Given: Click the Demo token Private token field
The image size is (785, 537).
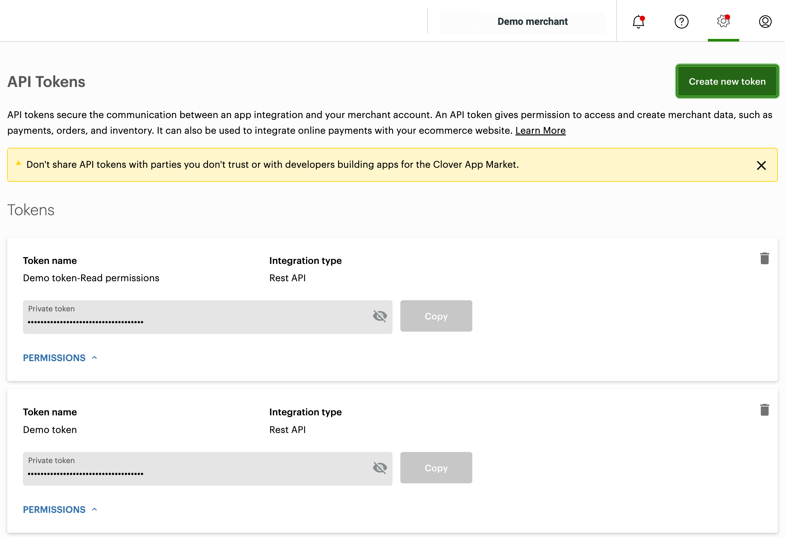Looking at the screenshot, I should pyautogui.click(x=196, y=469).
